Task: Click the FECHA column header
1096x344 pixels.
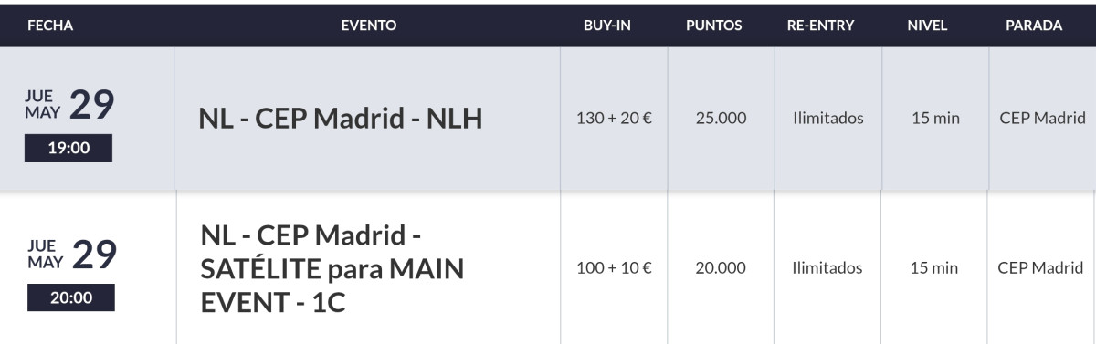Action: point(50,26)
